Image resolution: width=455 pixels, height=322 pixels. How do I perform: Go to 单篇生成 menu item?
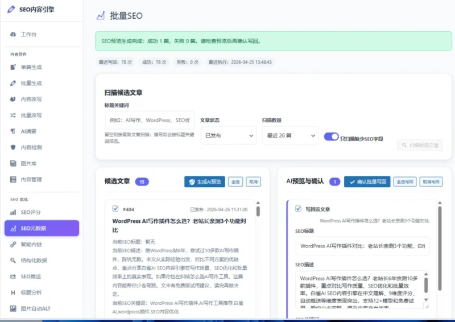point(42,67)
